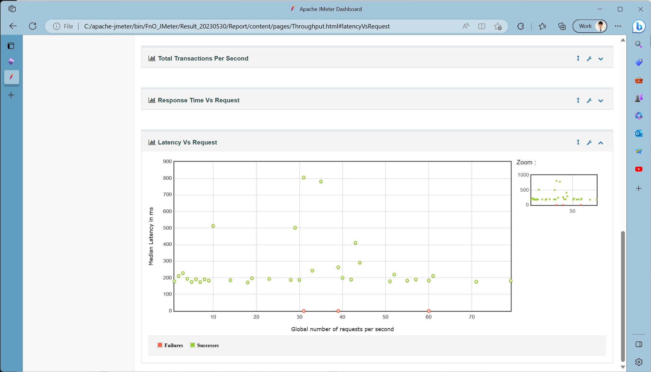
Task: Open sidebar settings gear
Action: (x=639, y=362)
